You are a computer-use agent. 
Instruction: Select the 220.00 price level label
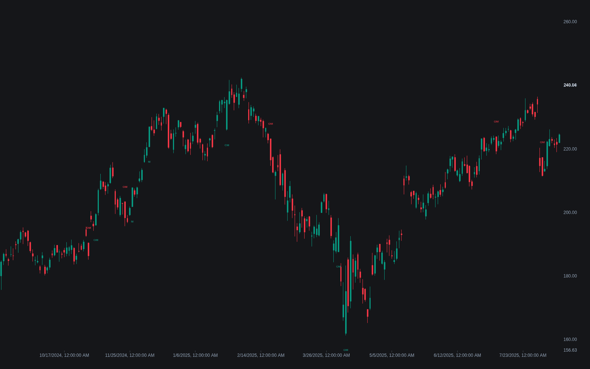570,149
